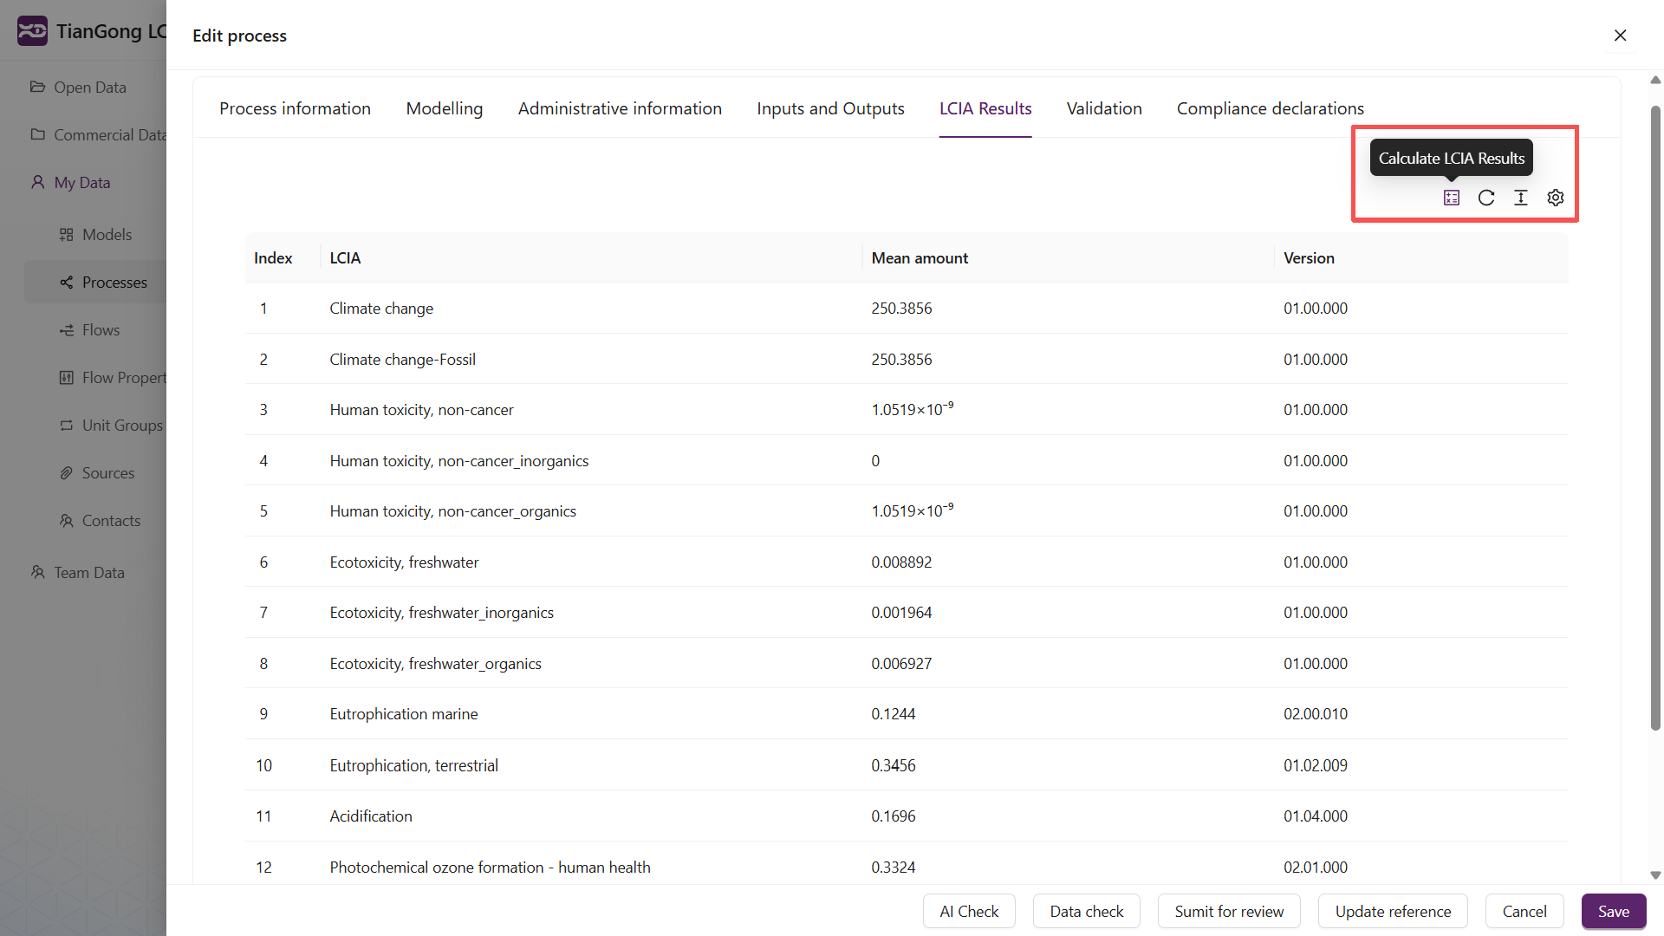The image size is (1664, 936).
Task: Click the Save button
Action: (x=1613, y=911)
